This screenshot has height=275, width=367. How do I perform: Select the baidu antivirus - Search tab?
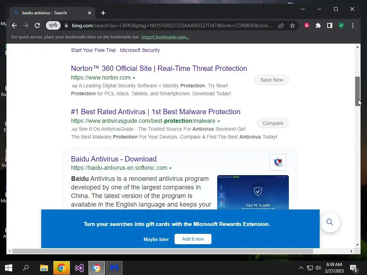52,13
